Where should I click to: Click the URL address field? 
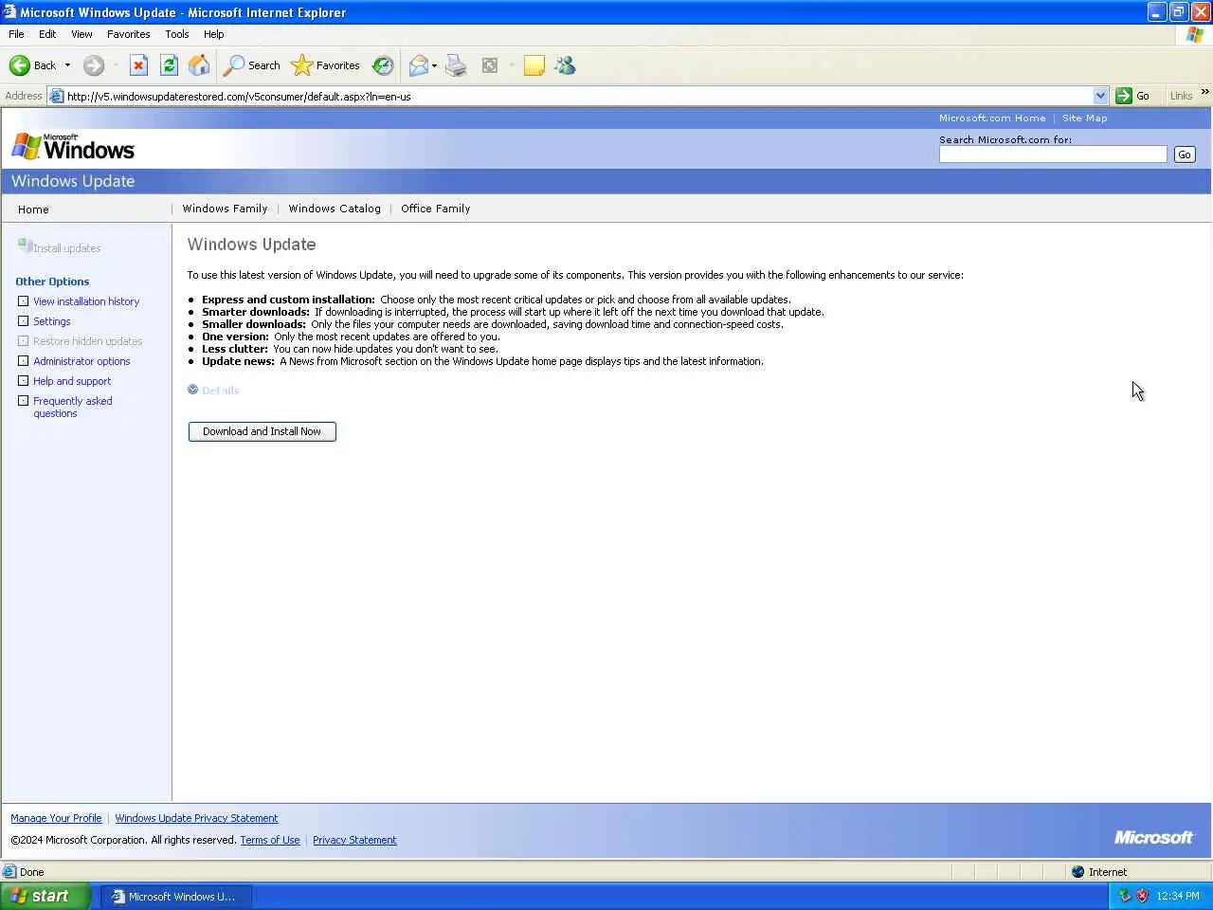[578, 96]
